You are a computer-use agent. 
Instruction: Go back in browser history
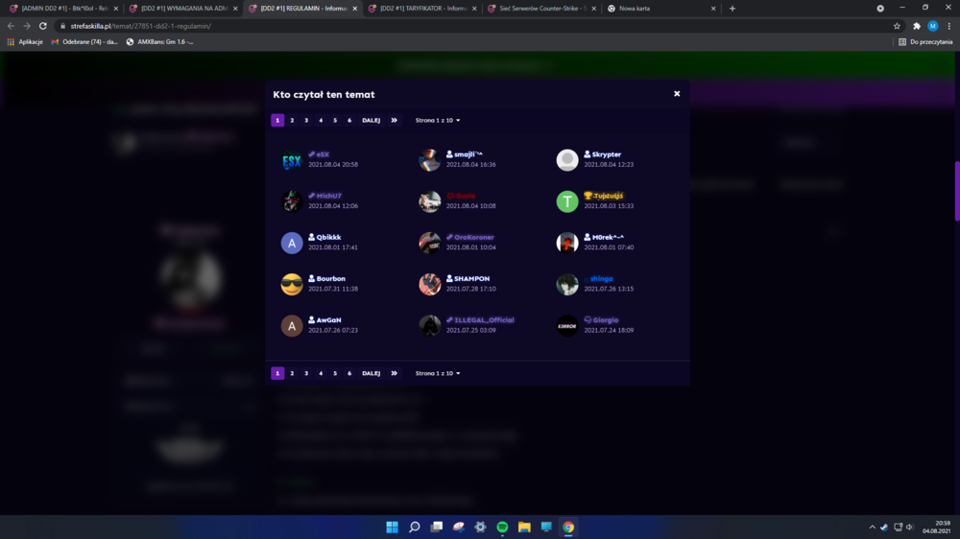(11, 26)
